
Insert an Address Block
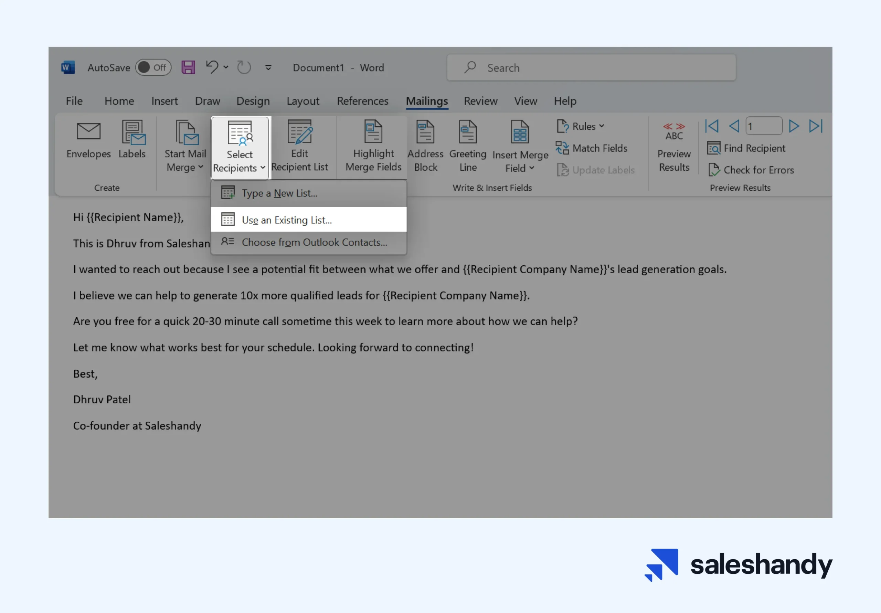click(426, 146)
